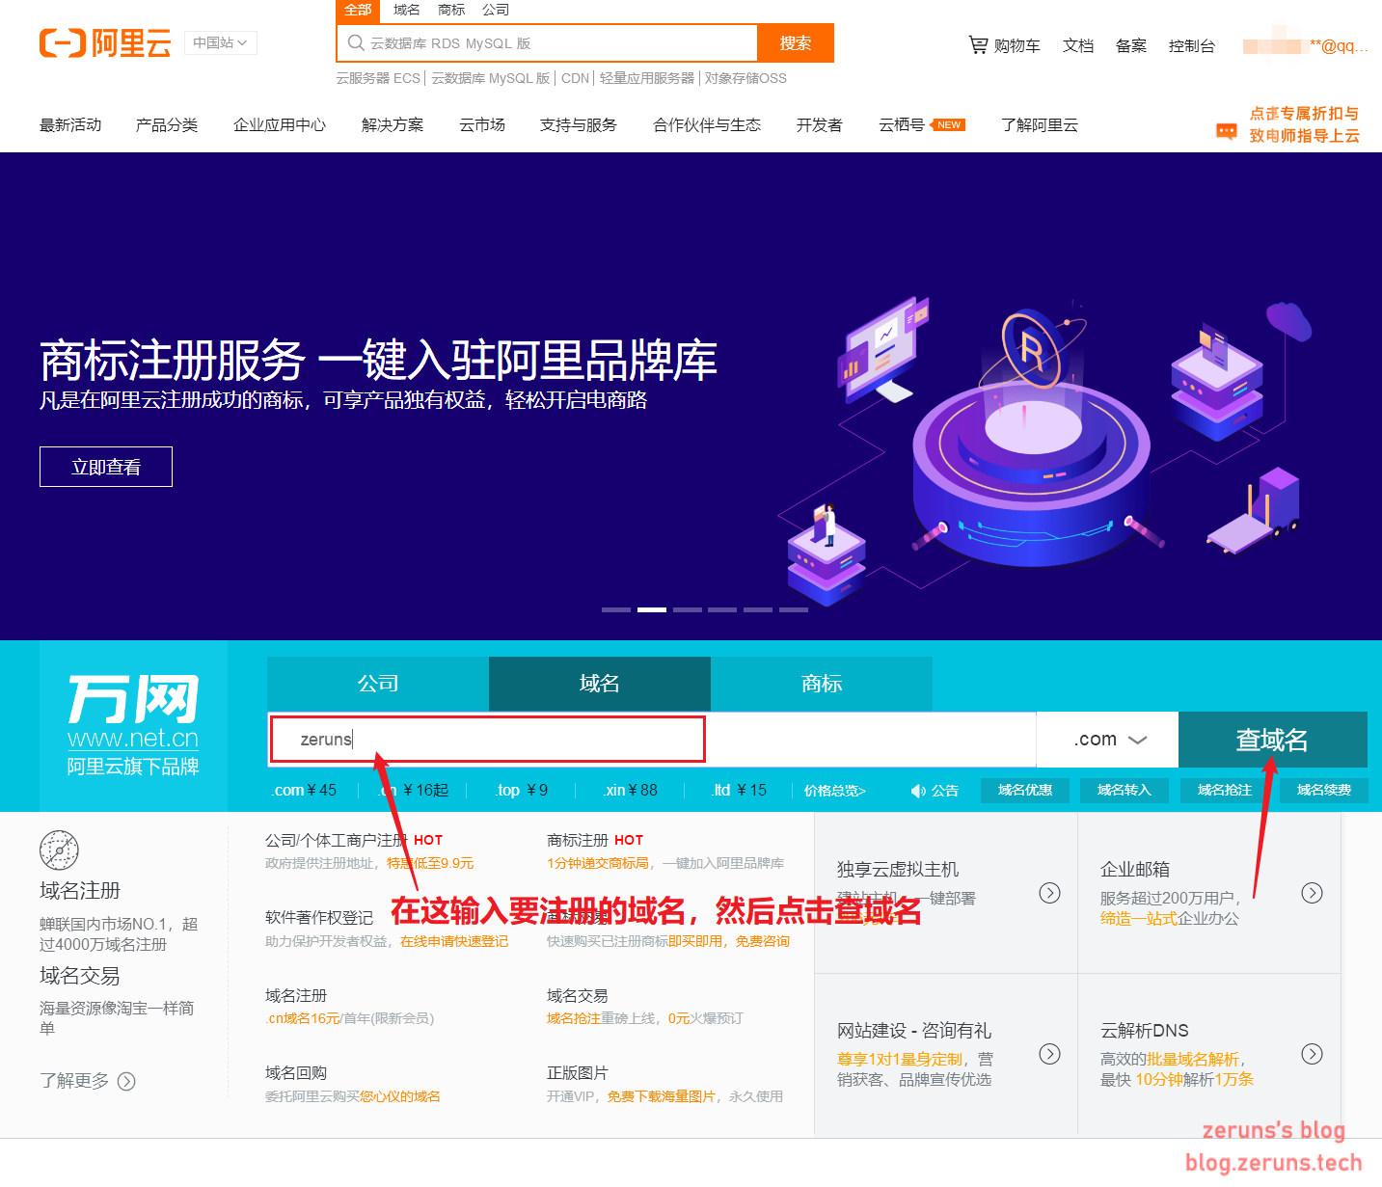Click the 域名抢注 orange link under 域名交易
This screenshot has width=1382, height=1187.
[574, 1018]
